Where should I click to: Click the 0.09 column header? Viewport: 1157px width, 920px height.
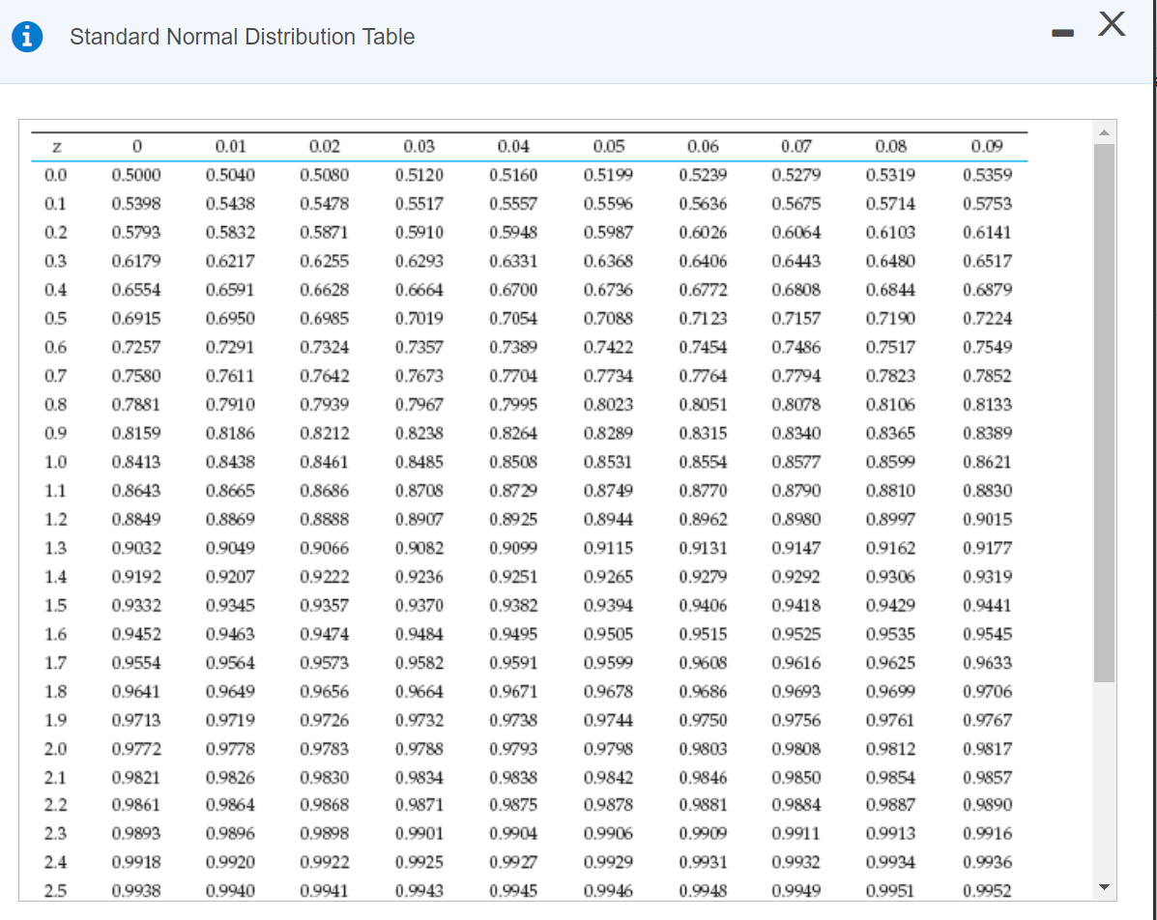[986, 145]
